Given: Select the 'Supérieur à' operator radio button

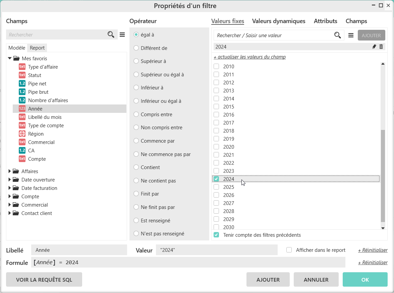Looking at the screenshot, I should tap(136, 61).
